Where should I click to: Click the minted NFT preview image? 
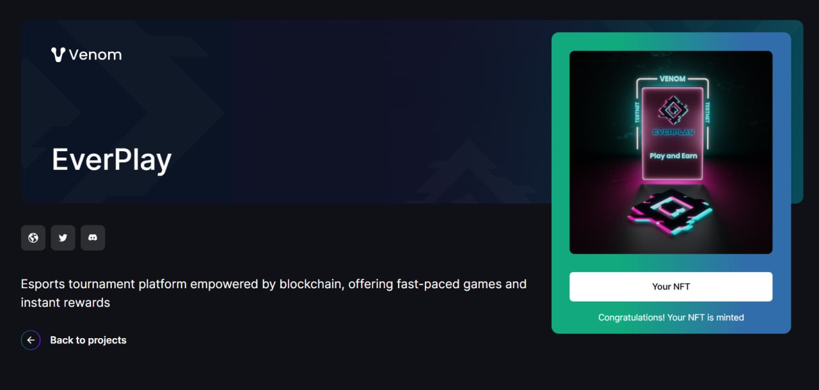pyautogui.click(x=671, y=152)
